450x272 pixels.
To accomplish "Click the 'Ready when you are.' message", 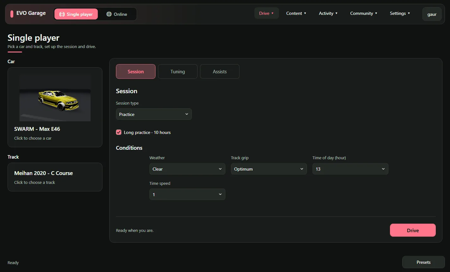I will point(135,230).
